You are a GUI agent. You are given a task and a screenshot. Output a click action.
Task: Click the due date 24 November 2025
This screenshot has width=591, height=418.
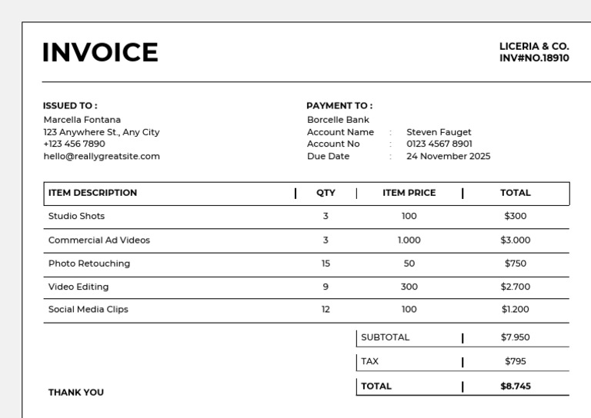point(448,156)
